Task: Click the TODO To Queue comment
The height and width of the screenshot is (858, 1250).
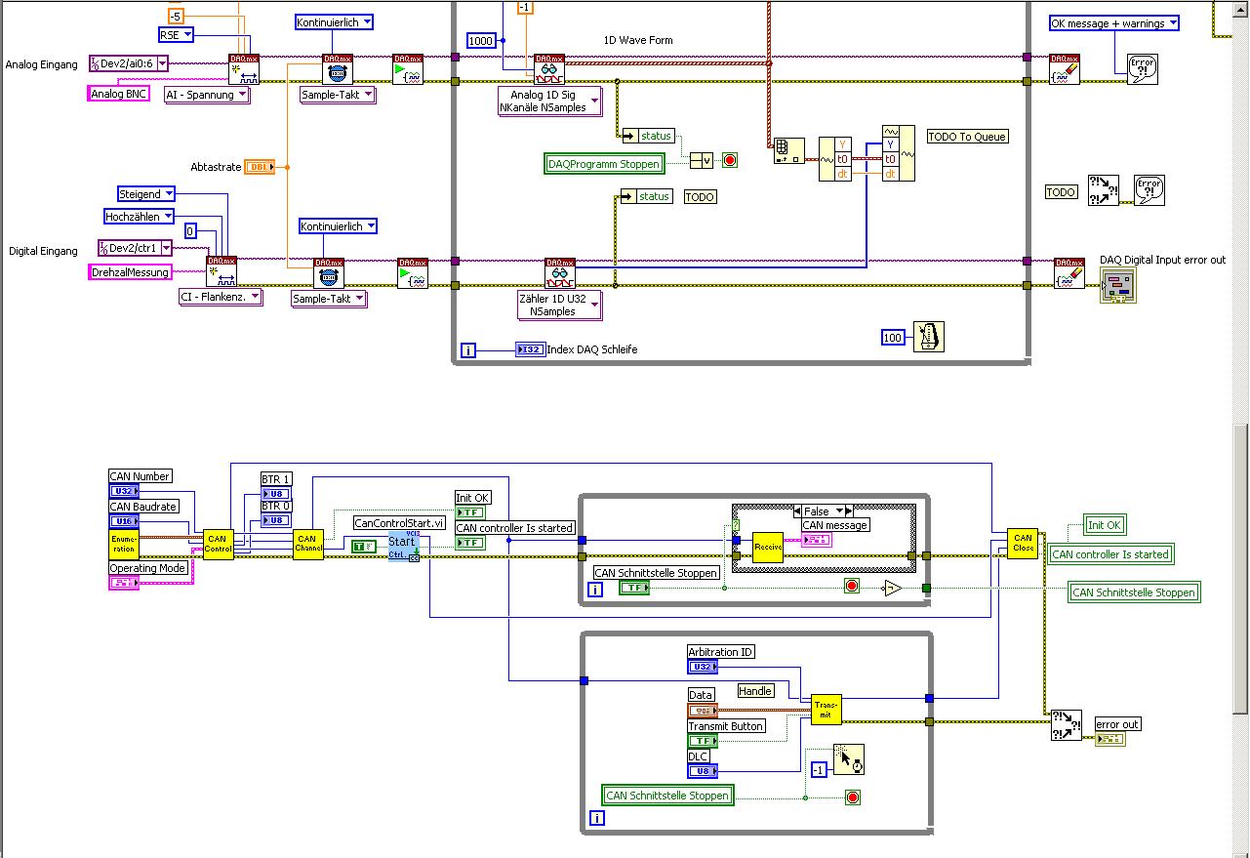Action: [x=967, y=137]
